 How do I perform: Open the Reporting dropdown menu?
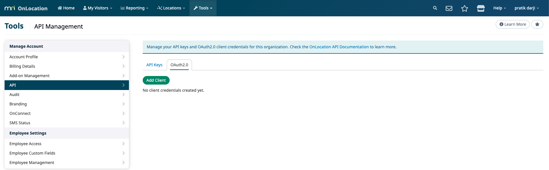click(134, 8)
